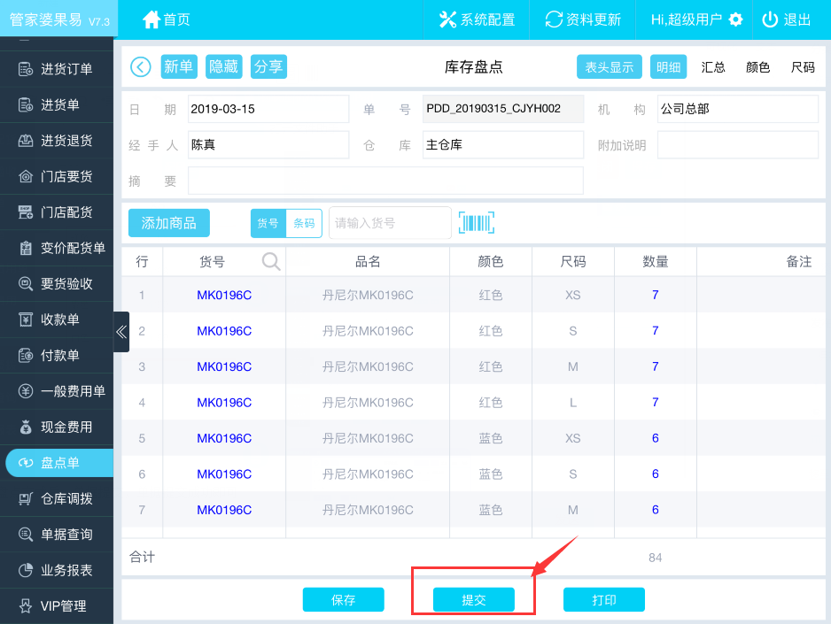Click the barcode scanner icon

pos(477,222)
